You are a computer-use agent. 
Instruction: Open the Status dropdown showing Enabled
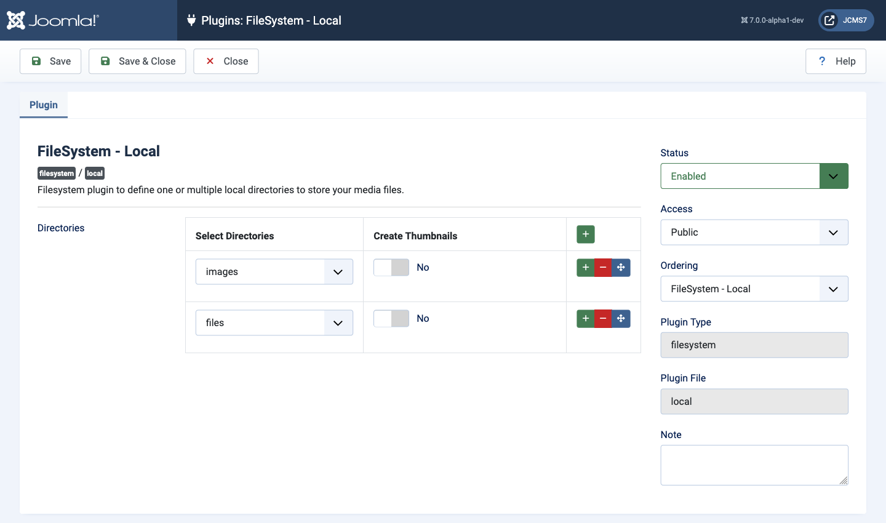(x=754, y=176)
